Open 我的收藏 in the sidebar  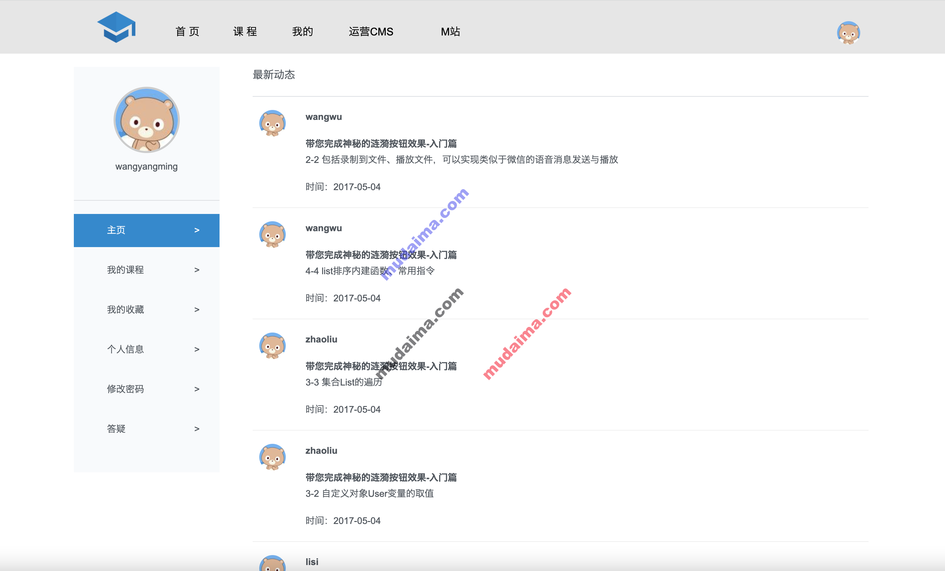pyautogui.click(x=146, y=310)
